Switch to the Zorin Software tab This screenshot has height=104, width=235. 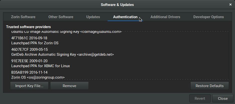(x=23, y=17)
